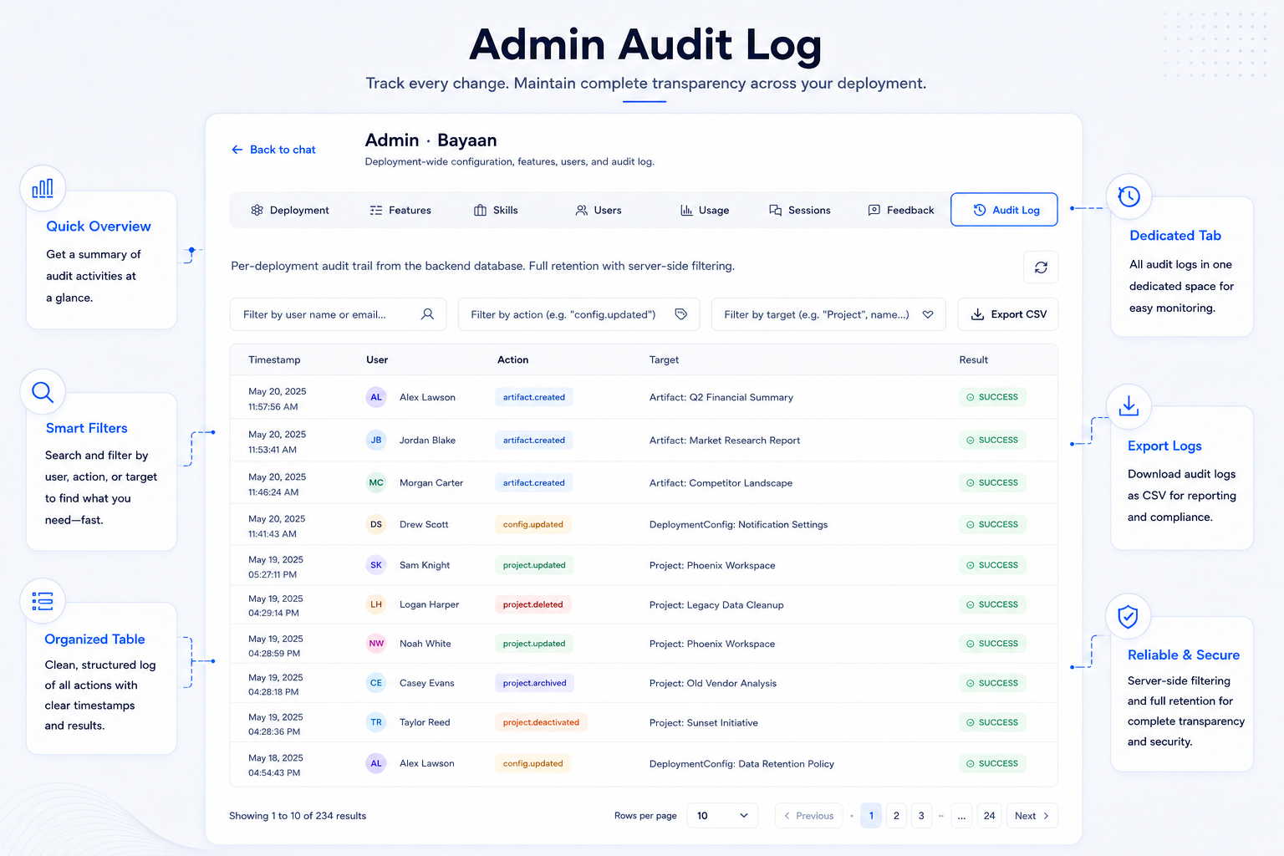Image resolution: width=1284 pixels, height=856 pixels.
Task: Click the download icon on Export CSV
Action: point(977,314)
